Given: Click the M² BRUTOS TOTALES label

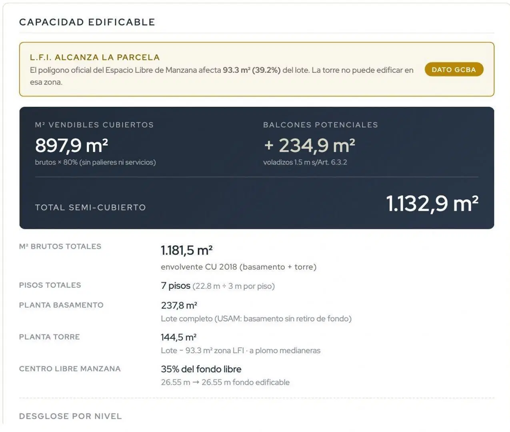Looking at the screenshot, I should point(60,246).
